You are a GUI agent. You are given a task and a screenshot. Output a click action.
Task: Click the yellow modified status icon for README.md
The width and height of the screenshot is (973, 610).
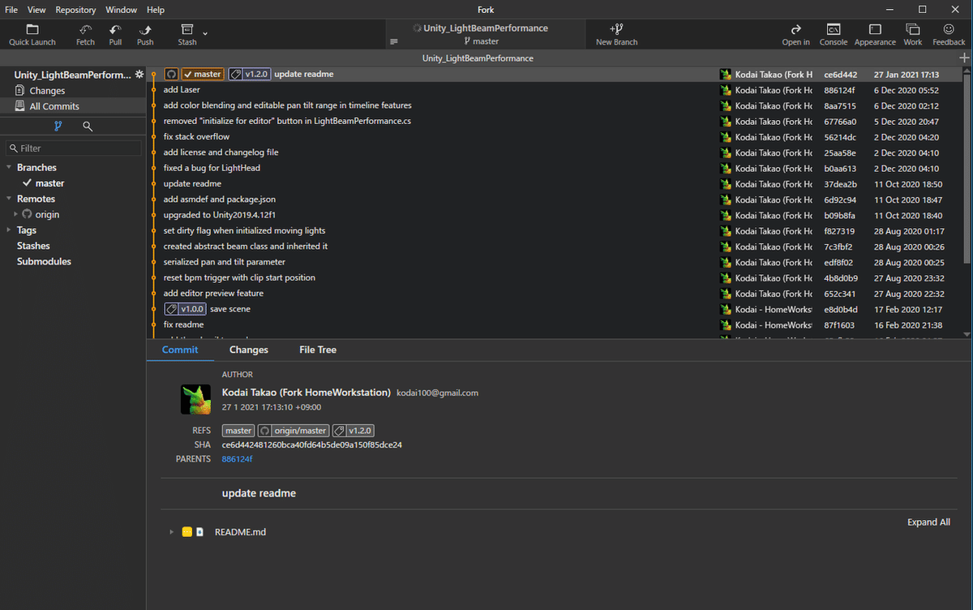point(187,532)
